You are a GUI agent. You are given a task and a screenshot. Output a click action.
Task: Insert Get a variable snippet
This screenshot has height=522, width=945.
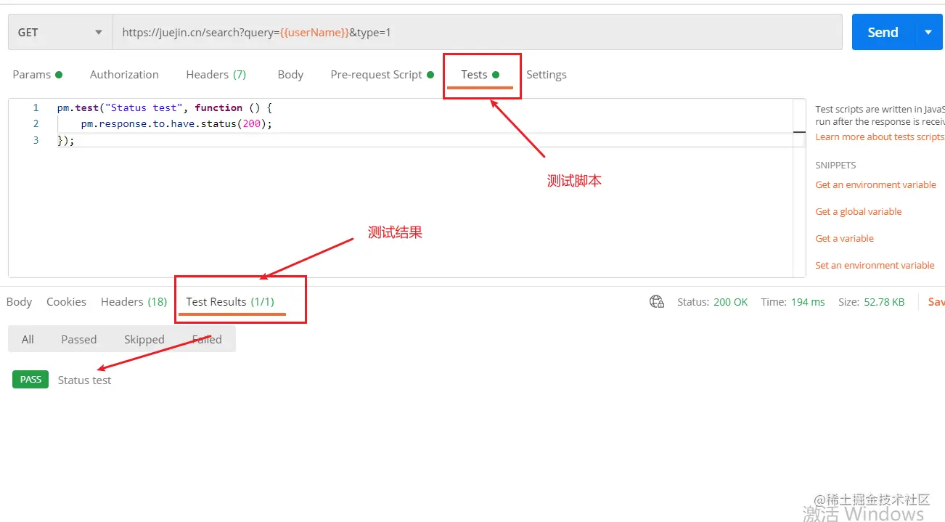click(844, 239)
